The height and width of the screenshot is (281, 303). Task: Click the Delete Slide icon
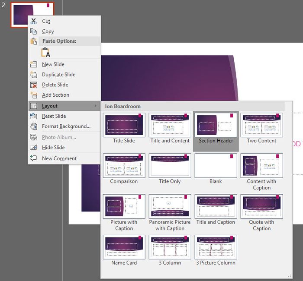(x=33, y=85)
